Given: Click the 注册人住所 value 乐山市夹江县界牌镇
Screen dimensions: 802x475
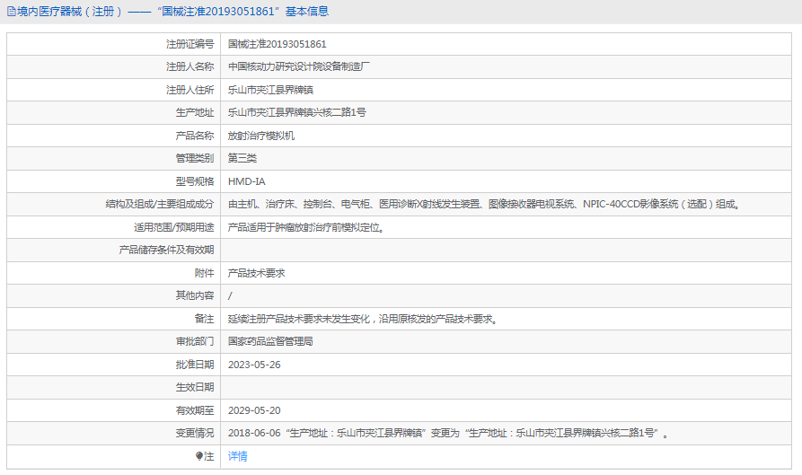Looking at the screenshot, I should click(270, 90).
